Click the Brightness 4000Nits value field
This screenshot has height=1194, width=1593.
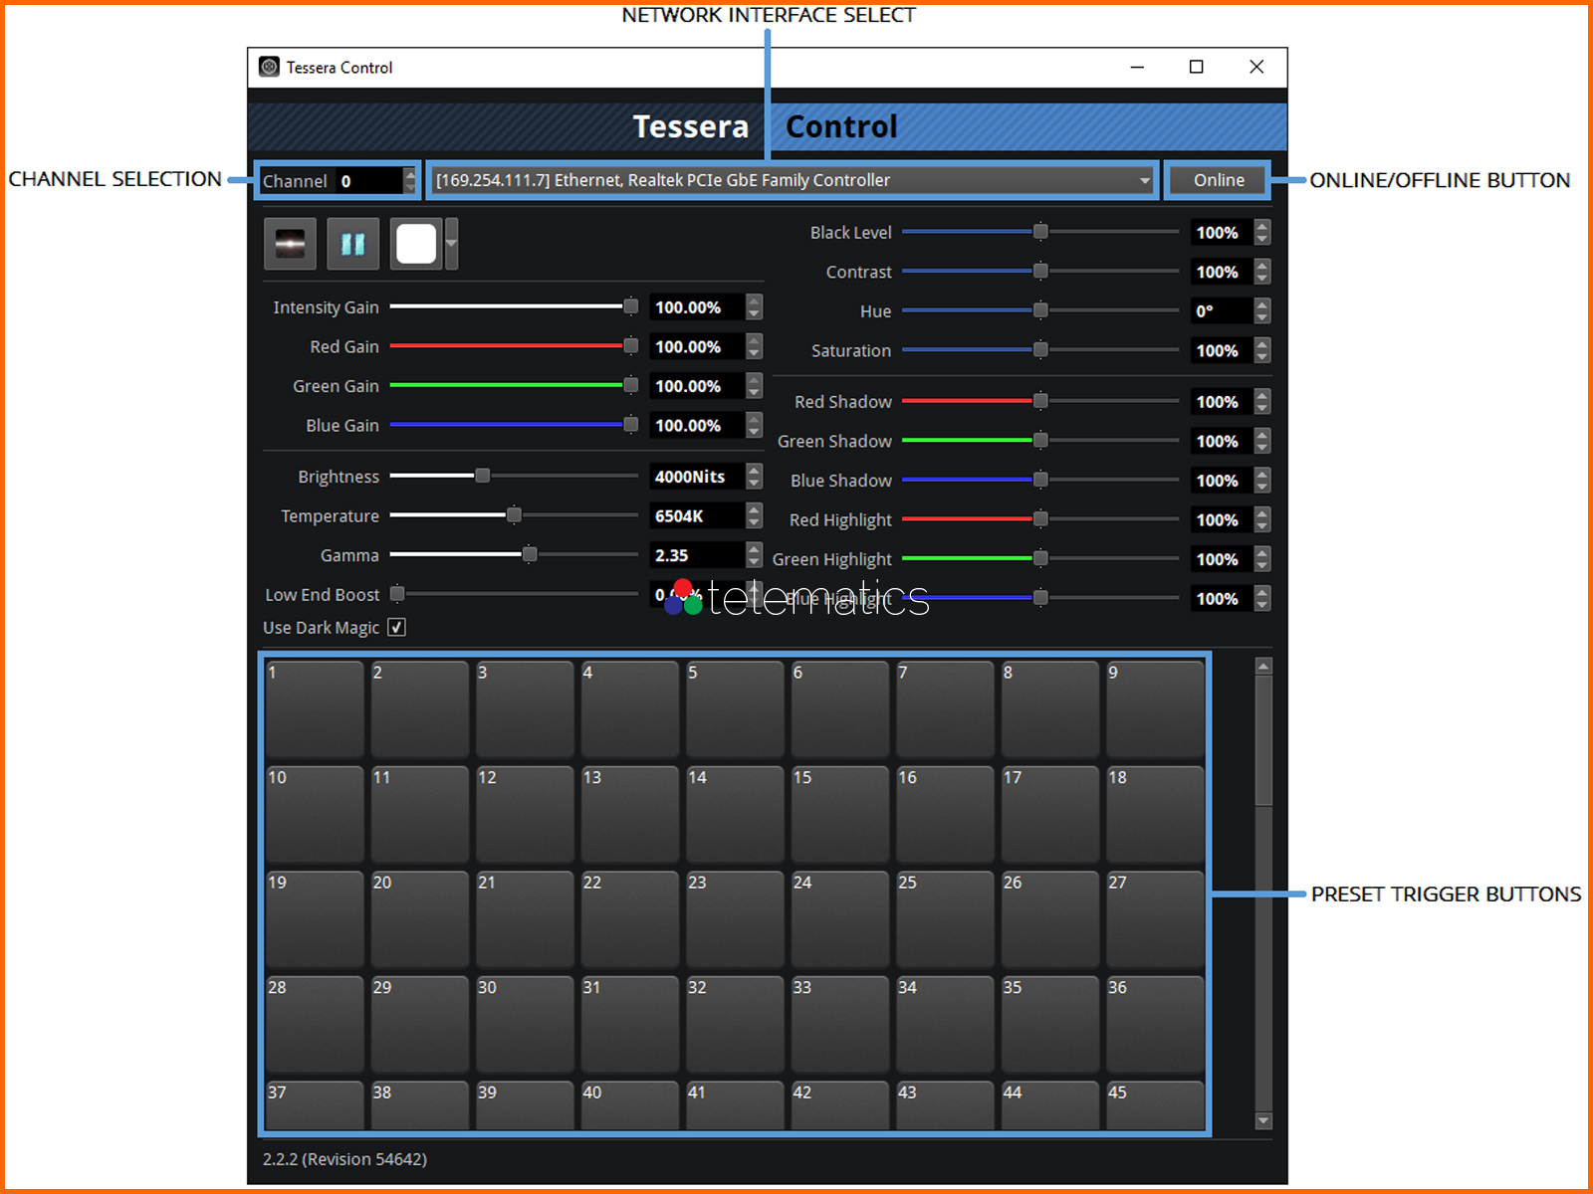pyautogui.click(x=697, y=477)
